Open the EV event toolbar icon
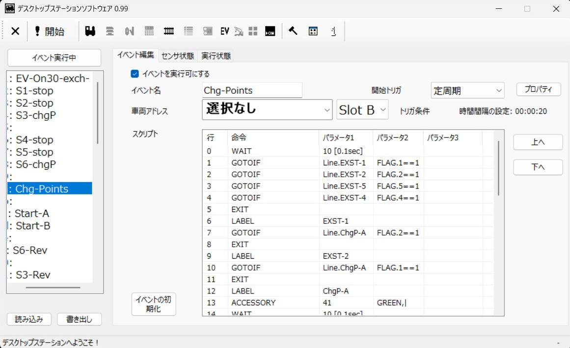The width and height of the screenshot is (570, 348). [x=225, y=31]
